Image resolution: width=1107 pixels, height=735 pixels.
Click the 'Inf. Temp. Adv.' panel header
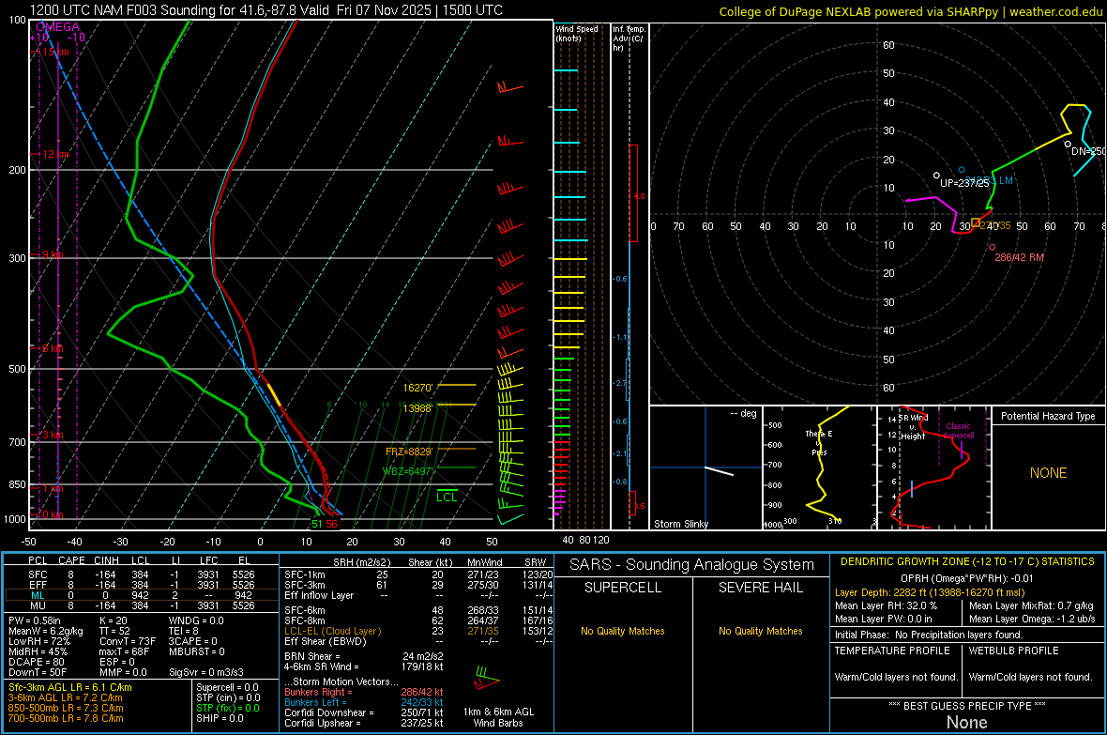point(629,38)
